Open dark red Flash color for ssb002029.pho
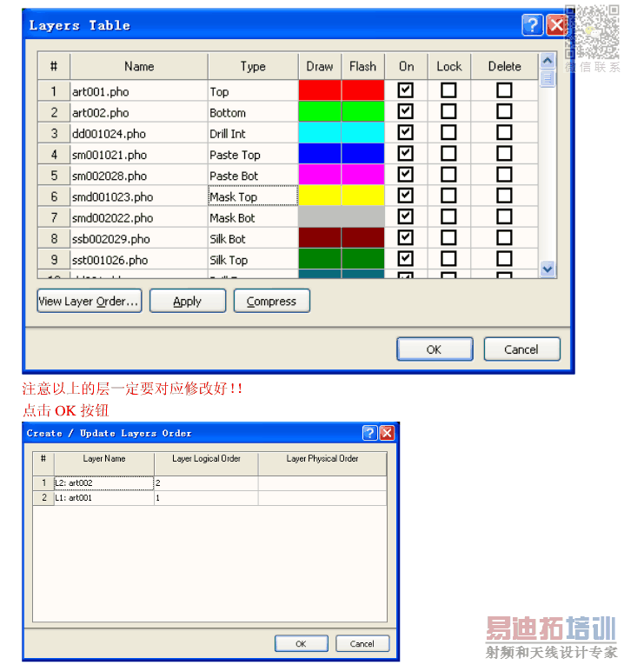The width and height of the screenshot is (624, 665). (x=363, y=237)
